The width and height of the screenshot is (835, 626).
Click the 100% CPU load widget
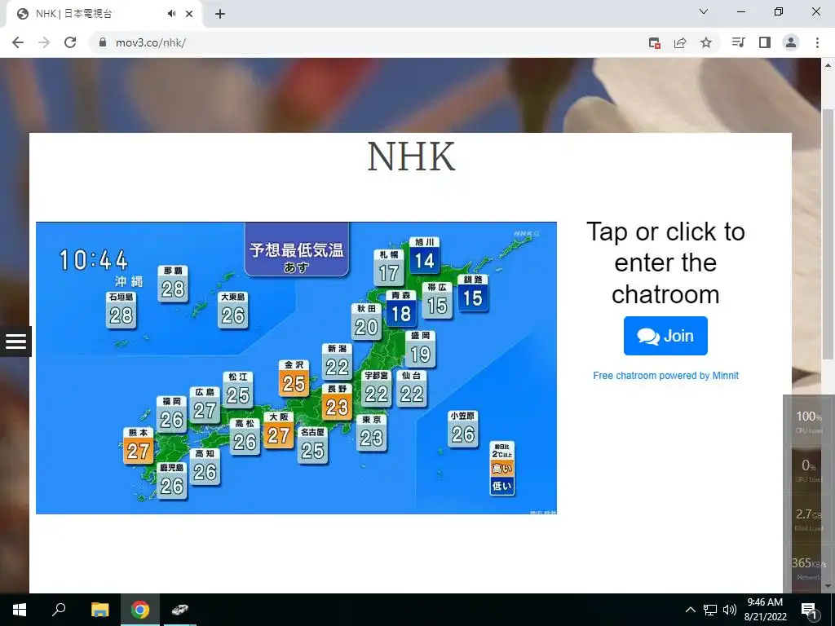808,421
